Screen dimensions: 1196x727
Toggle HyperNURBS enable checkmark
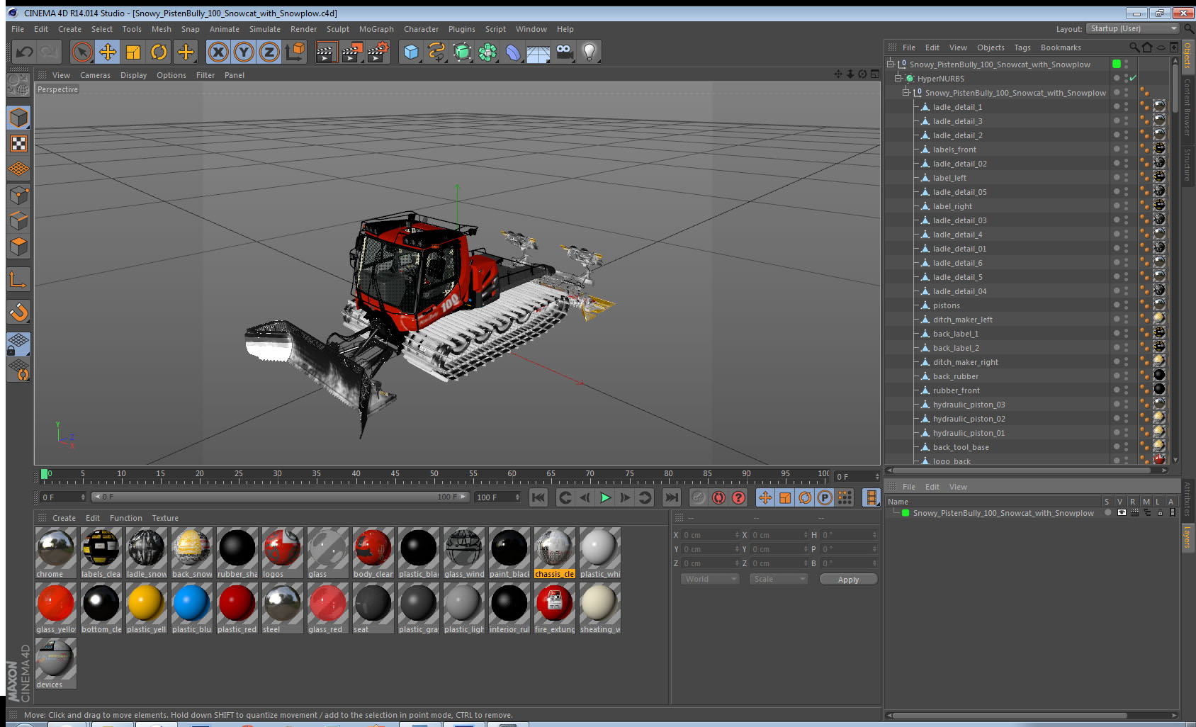(x=1133, y=78)
